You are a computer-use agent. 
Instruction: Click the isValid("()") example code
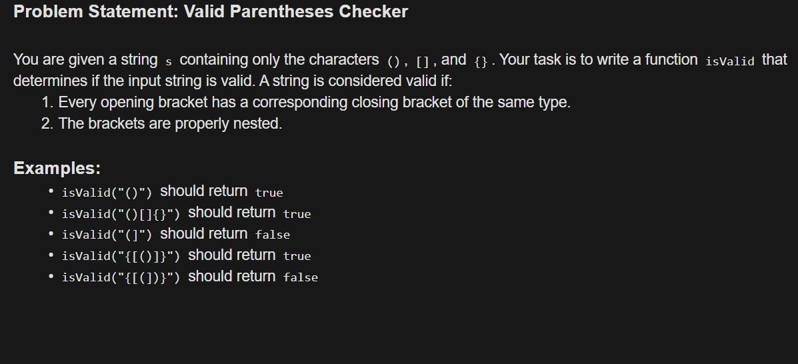107,193
